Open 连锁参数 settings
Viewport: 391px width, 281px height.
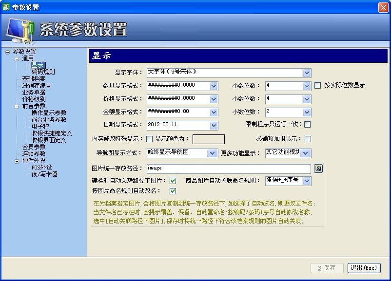(34, 154)
